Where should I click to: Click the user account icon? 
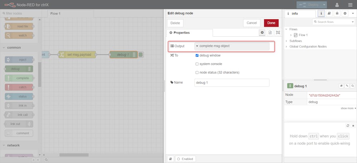(x=337, y=5)
